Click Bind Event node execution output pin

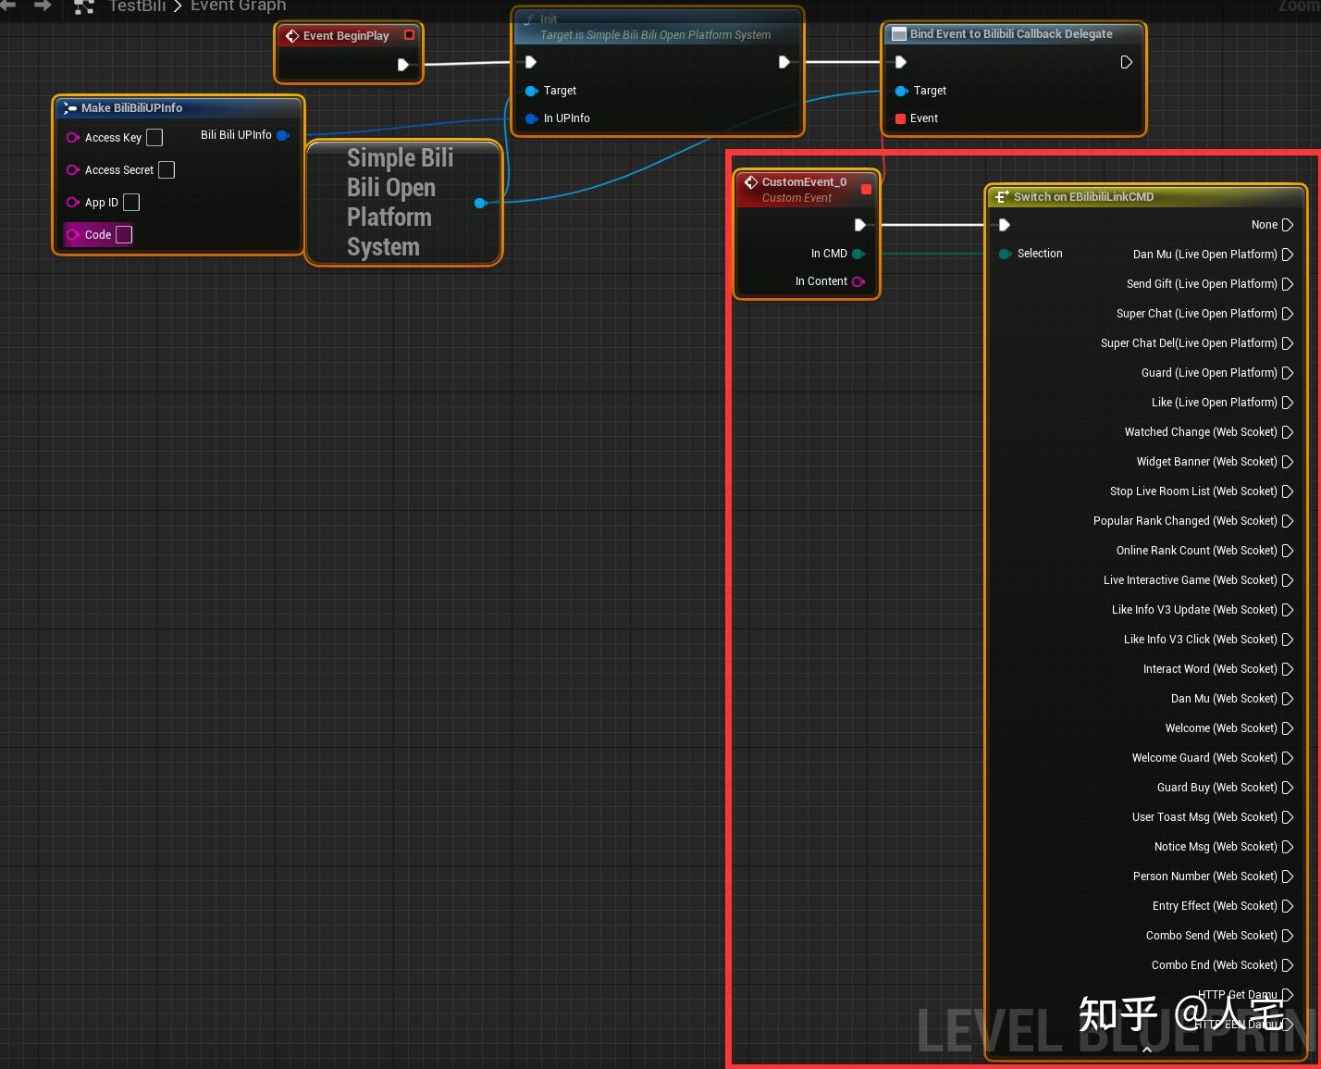pyautogui.click(x=1126, y=62)
